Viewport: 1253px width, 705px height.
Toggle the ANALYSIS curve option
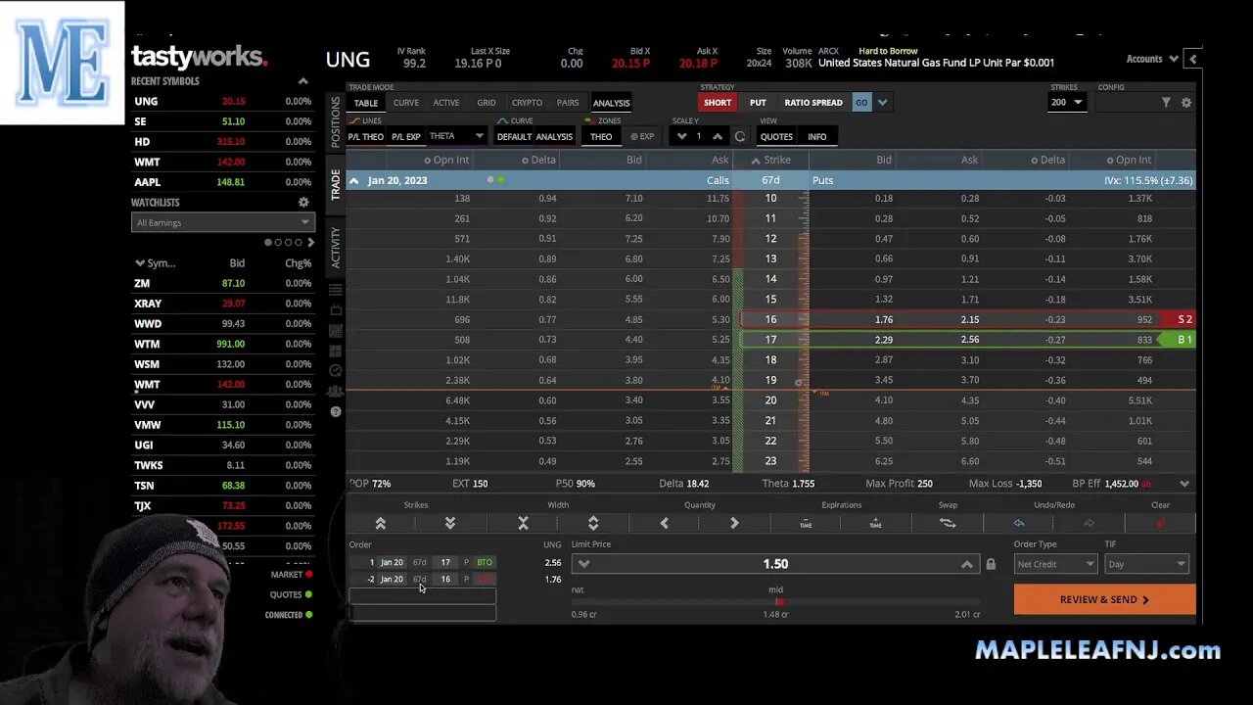[x=554, y=136]
